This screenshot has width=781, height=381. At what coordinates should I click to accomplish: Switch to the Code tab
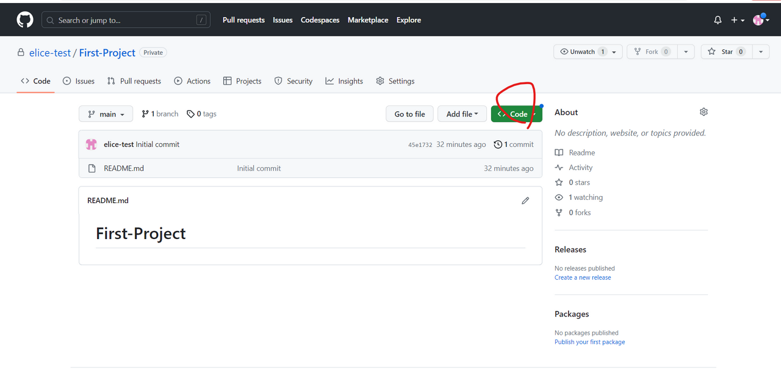click(x=35, y=81)
